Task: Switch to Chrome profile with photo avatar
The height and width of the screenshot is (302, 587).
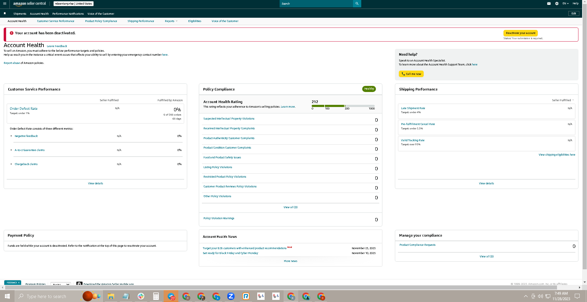Action: tap(201, 296)
